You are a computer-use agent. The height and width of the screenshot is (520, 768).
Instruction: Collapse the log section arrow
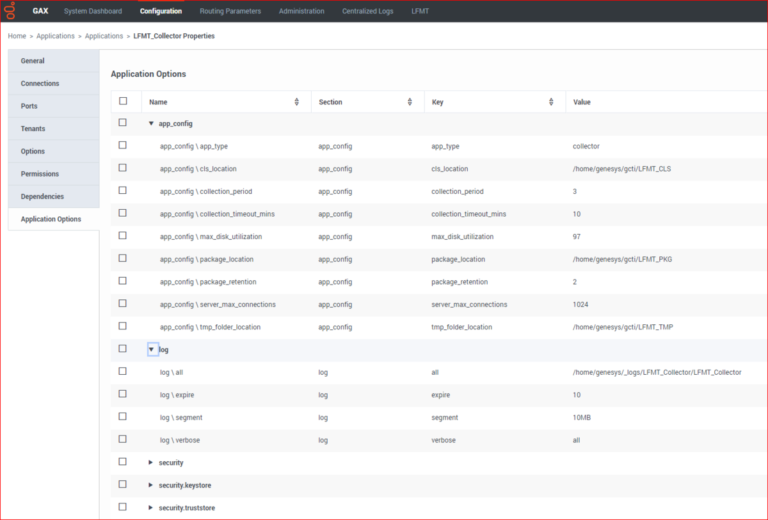tap(152, 349)
